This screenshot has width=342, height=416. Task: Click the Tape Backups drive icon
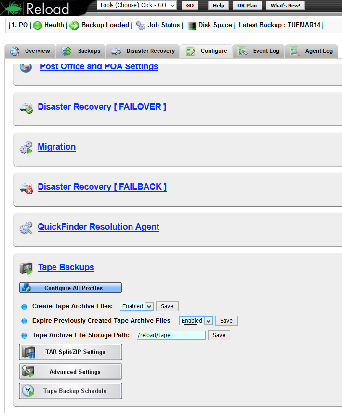pos(26,268)
